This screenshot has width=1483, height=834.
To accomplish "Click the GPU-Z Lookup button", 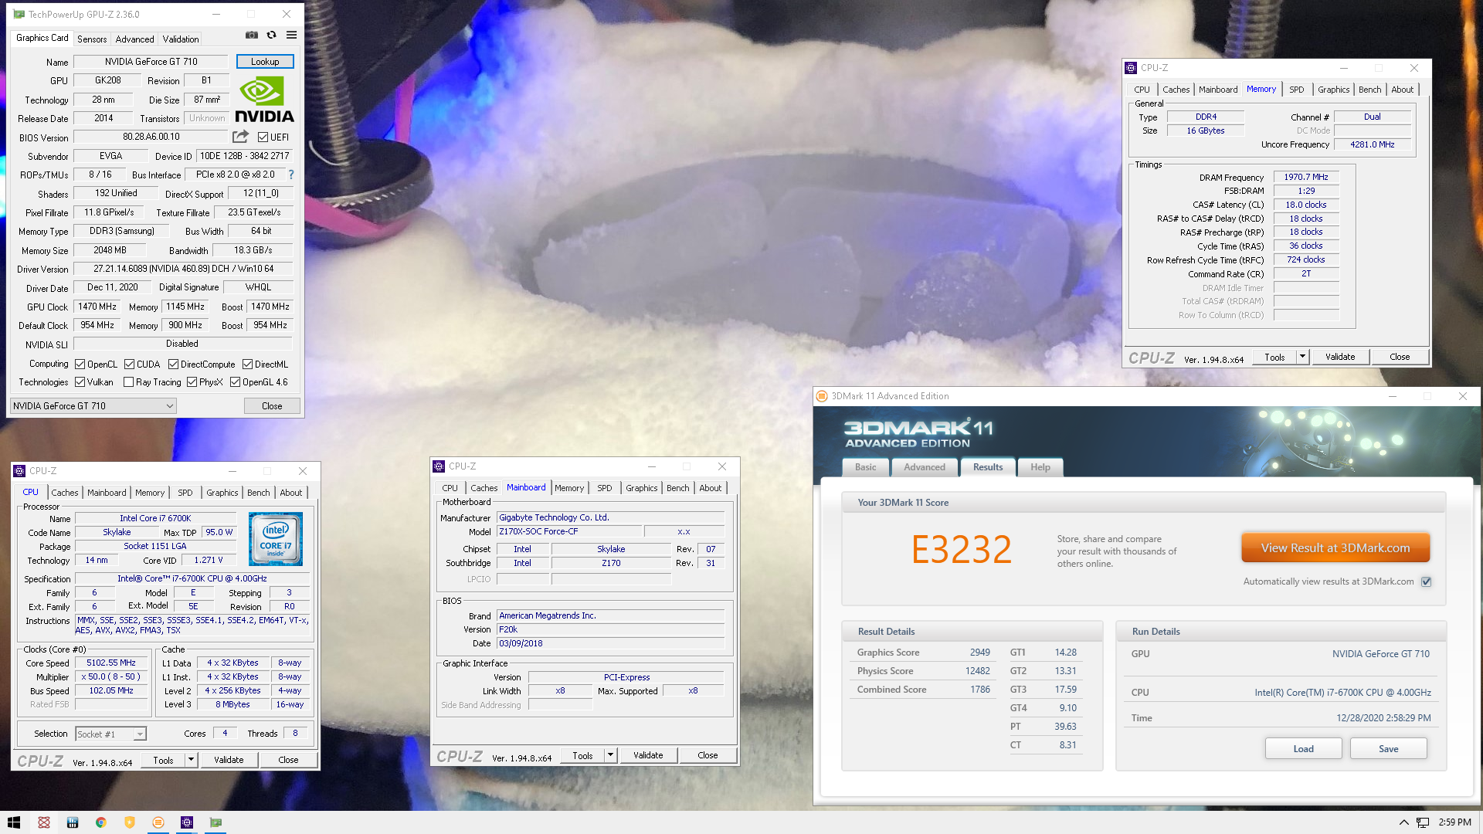I will tap(265, 62).
